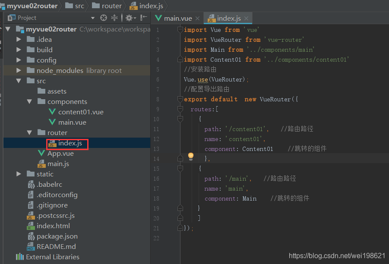Expand the build folder
Viewport: 389px width, 264px height.
point(19,50)
